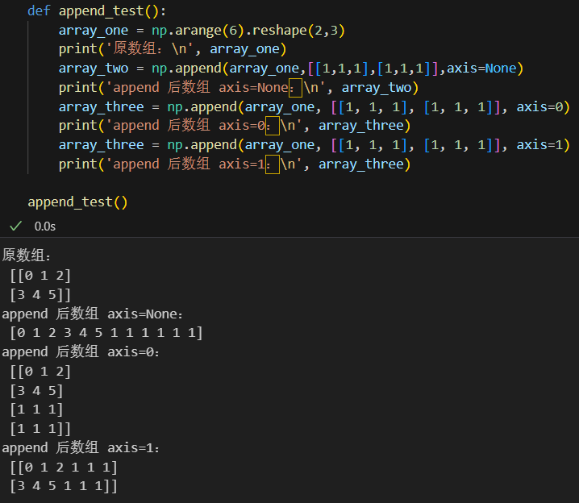Click output row '[[0 1 2 1 1 1]'

[64, 468]
